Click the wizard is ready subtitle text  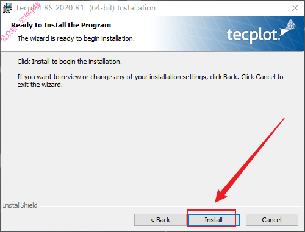[76, 38]
